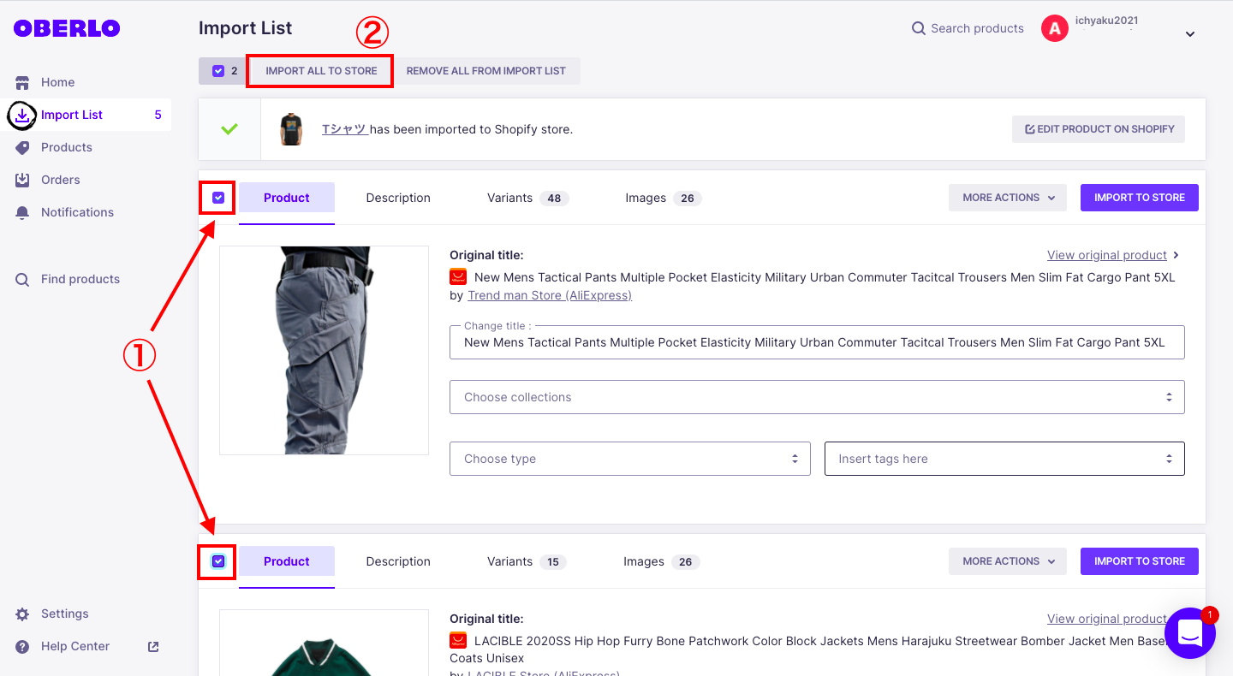Click the Help Center external link icon

153,646
